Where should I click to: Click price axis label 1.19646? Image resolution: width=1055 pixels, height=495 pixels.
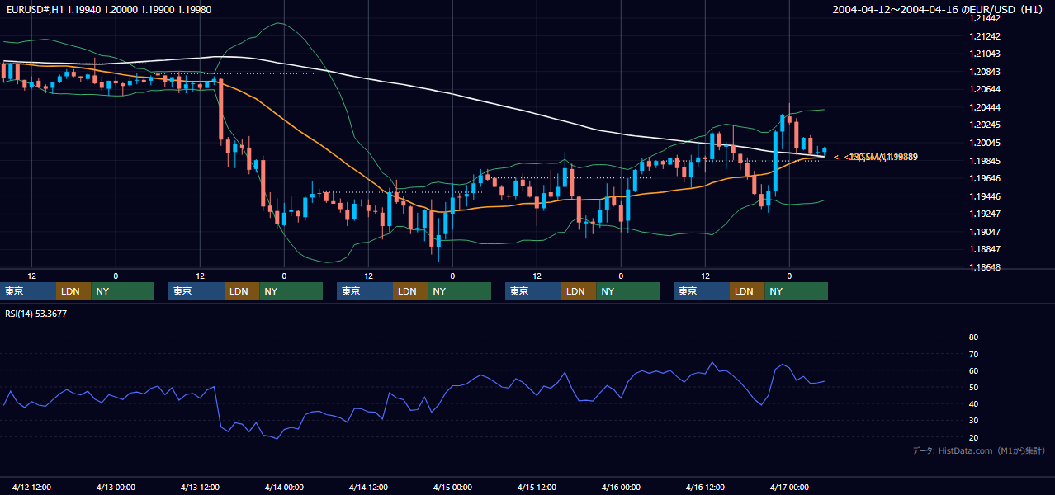[x=986, y=178]
